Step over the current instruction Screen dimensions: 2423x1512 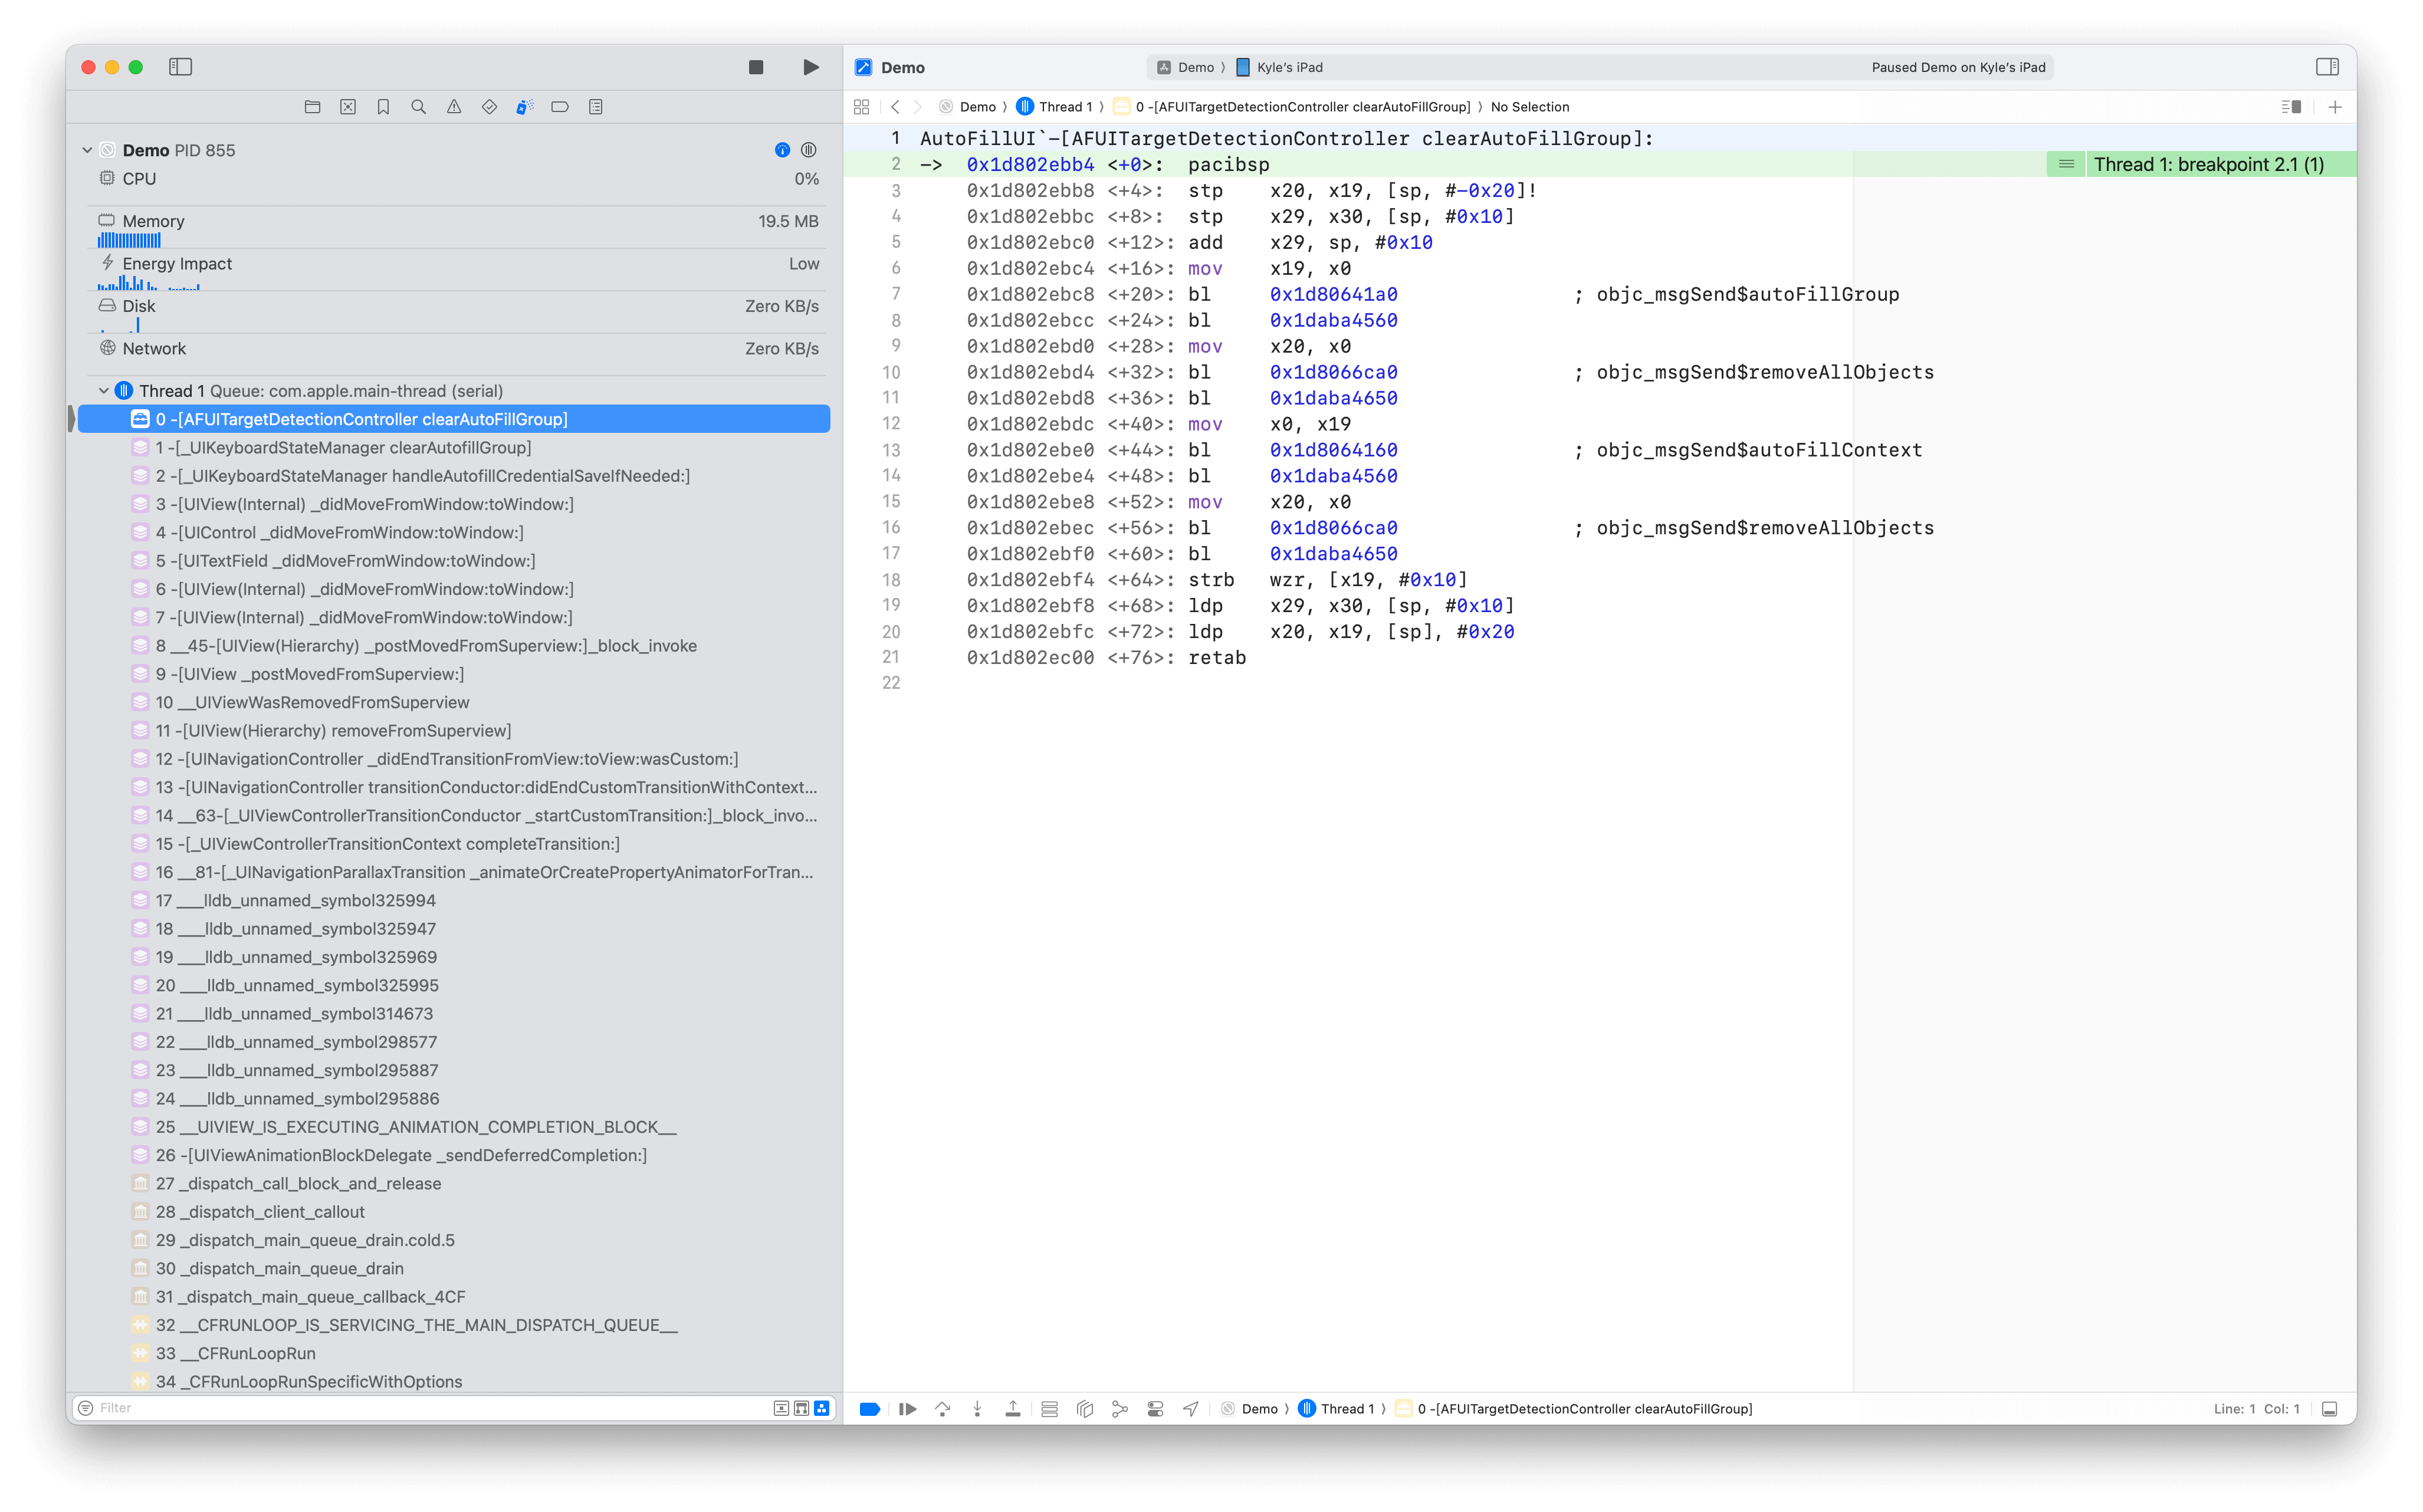point(943,1409)
